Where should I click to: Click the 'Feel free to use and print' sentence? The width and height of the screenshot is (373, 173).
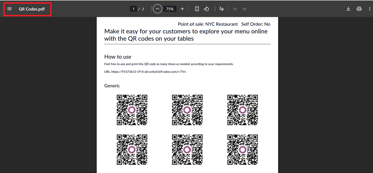point(169,64)
